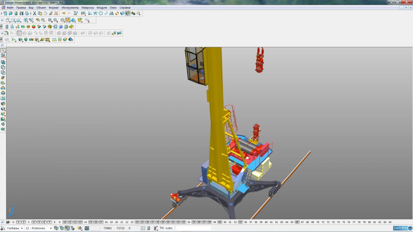
Task: Toggle level 10 visibility button
Action: 65,222
